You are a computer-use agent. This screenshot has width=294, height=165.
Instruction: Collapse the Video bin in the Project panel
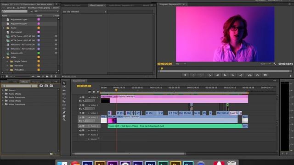pos(4,57)
